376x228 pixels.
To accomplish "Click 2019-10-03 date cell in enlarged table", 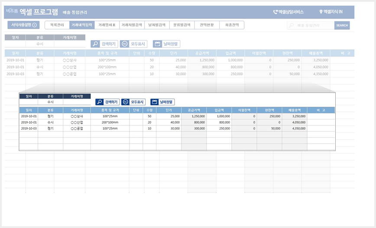I will coord(29,128).
